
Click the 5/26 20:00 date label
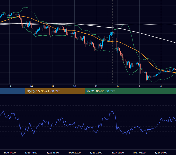click(75, 152)
